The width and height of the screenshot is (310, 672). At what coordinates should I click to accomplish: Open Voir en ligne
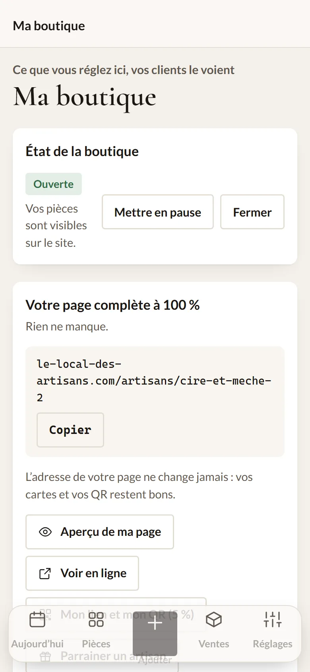[82, 573]
